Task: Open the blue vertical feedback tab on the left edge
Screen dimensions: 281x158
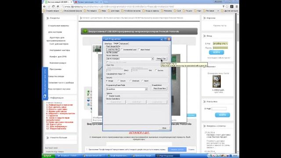Action: coord(45,84)
